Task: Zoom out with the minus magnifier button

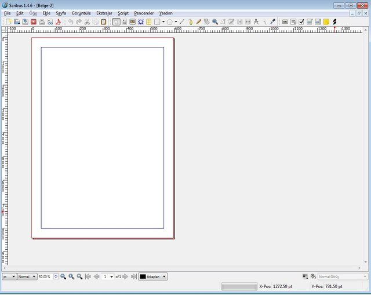Action: pyautogui.click(x=63, y=276)
